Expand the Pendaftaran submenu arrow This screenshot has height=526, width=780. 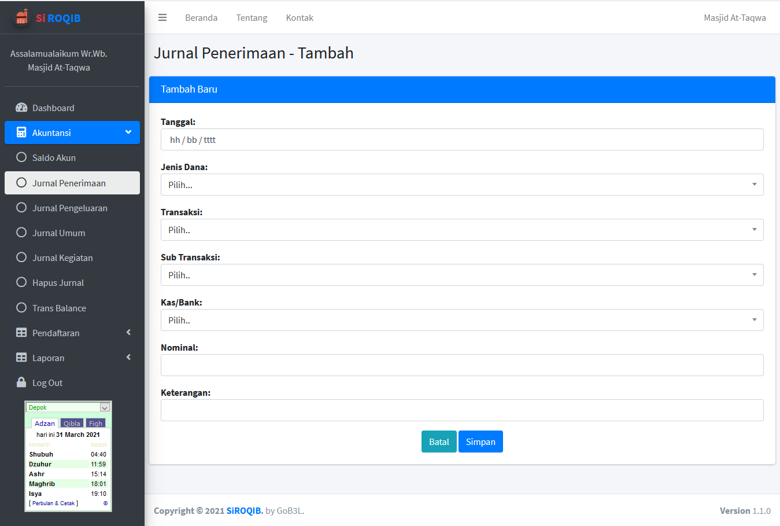[128, 333]
